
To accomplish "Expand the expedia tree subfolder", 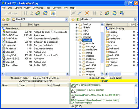I will click(x=80, y=43).
